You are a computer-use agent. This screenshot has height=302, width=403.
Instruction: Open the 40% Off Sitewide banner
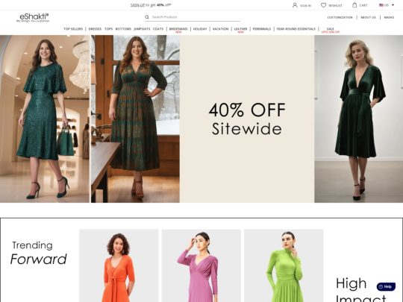click(247, 119)
